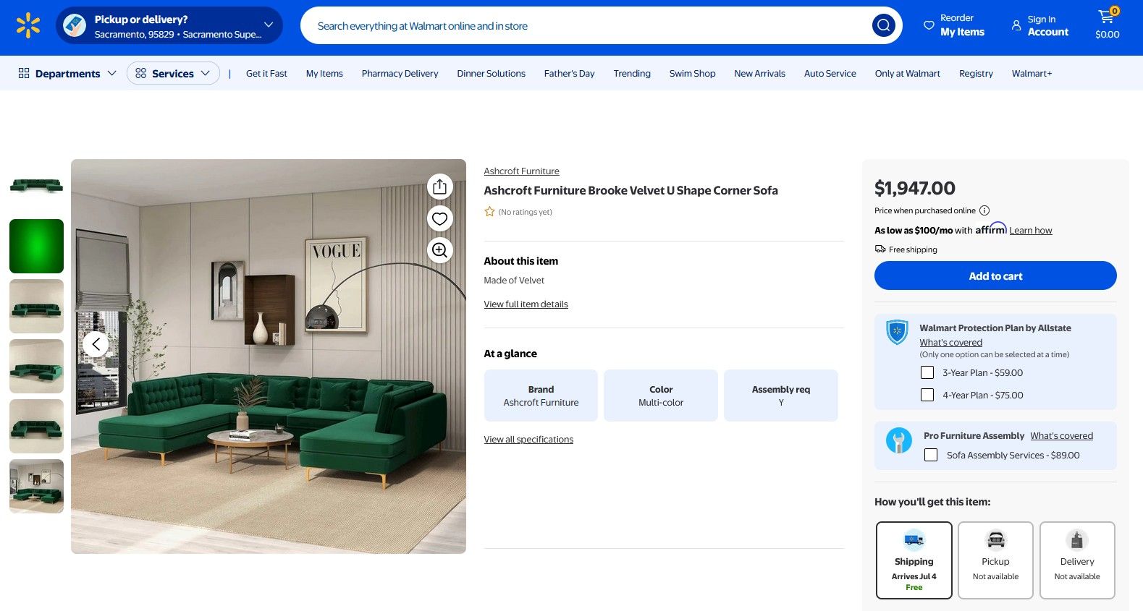Add sofa to favorites with heart icon

[439, 218]
